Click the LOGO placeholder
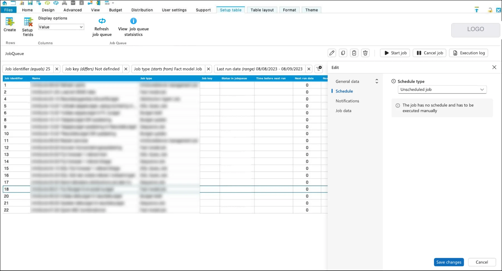 coord(476,30)
